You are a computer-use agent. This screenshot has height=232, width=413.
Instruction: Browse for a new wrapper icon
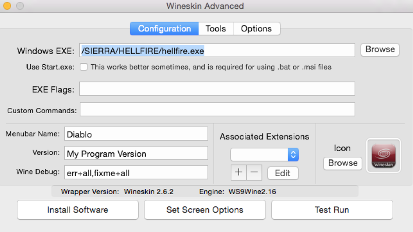coord(343,163)
